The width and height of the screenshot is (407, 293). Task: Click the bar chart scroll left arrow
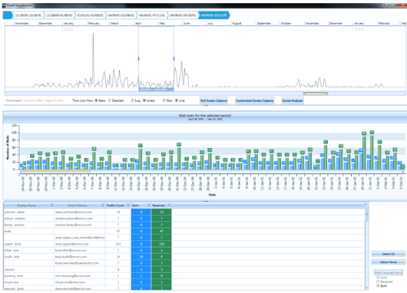tap(21, 172)
